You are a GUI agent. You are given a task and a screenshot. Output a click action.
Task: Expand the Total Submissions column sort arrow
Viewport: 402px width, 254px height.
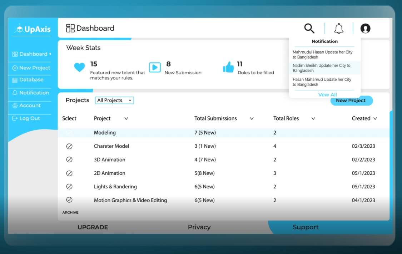pos(252,119)
